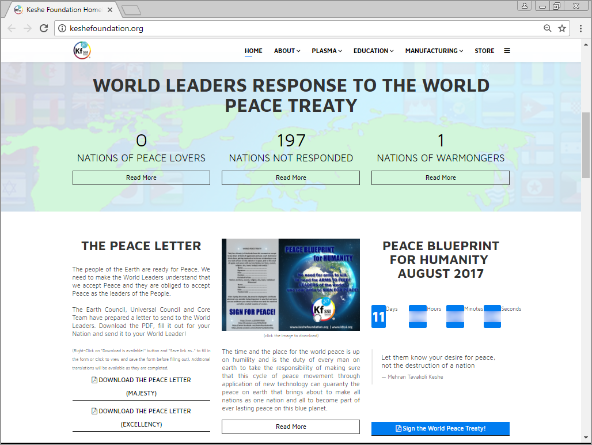The image size is (592, 445).
Task: Read More under Nations Not Responded
Action: point(291,178)
